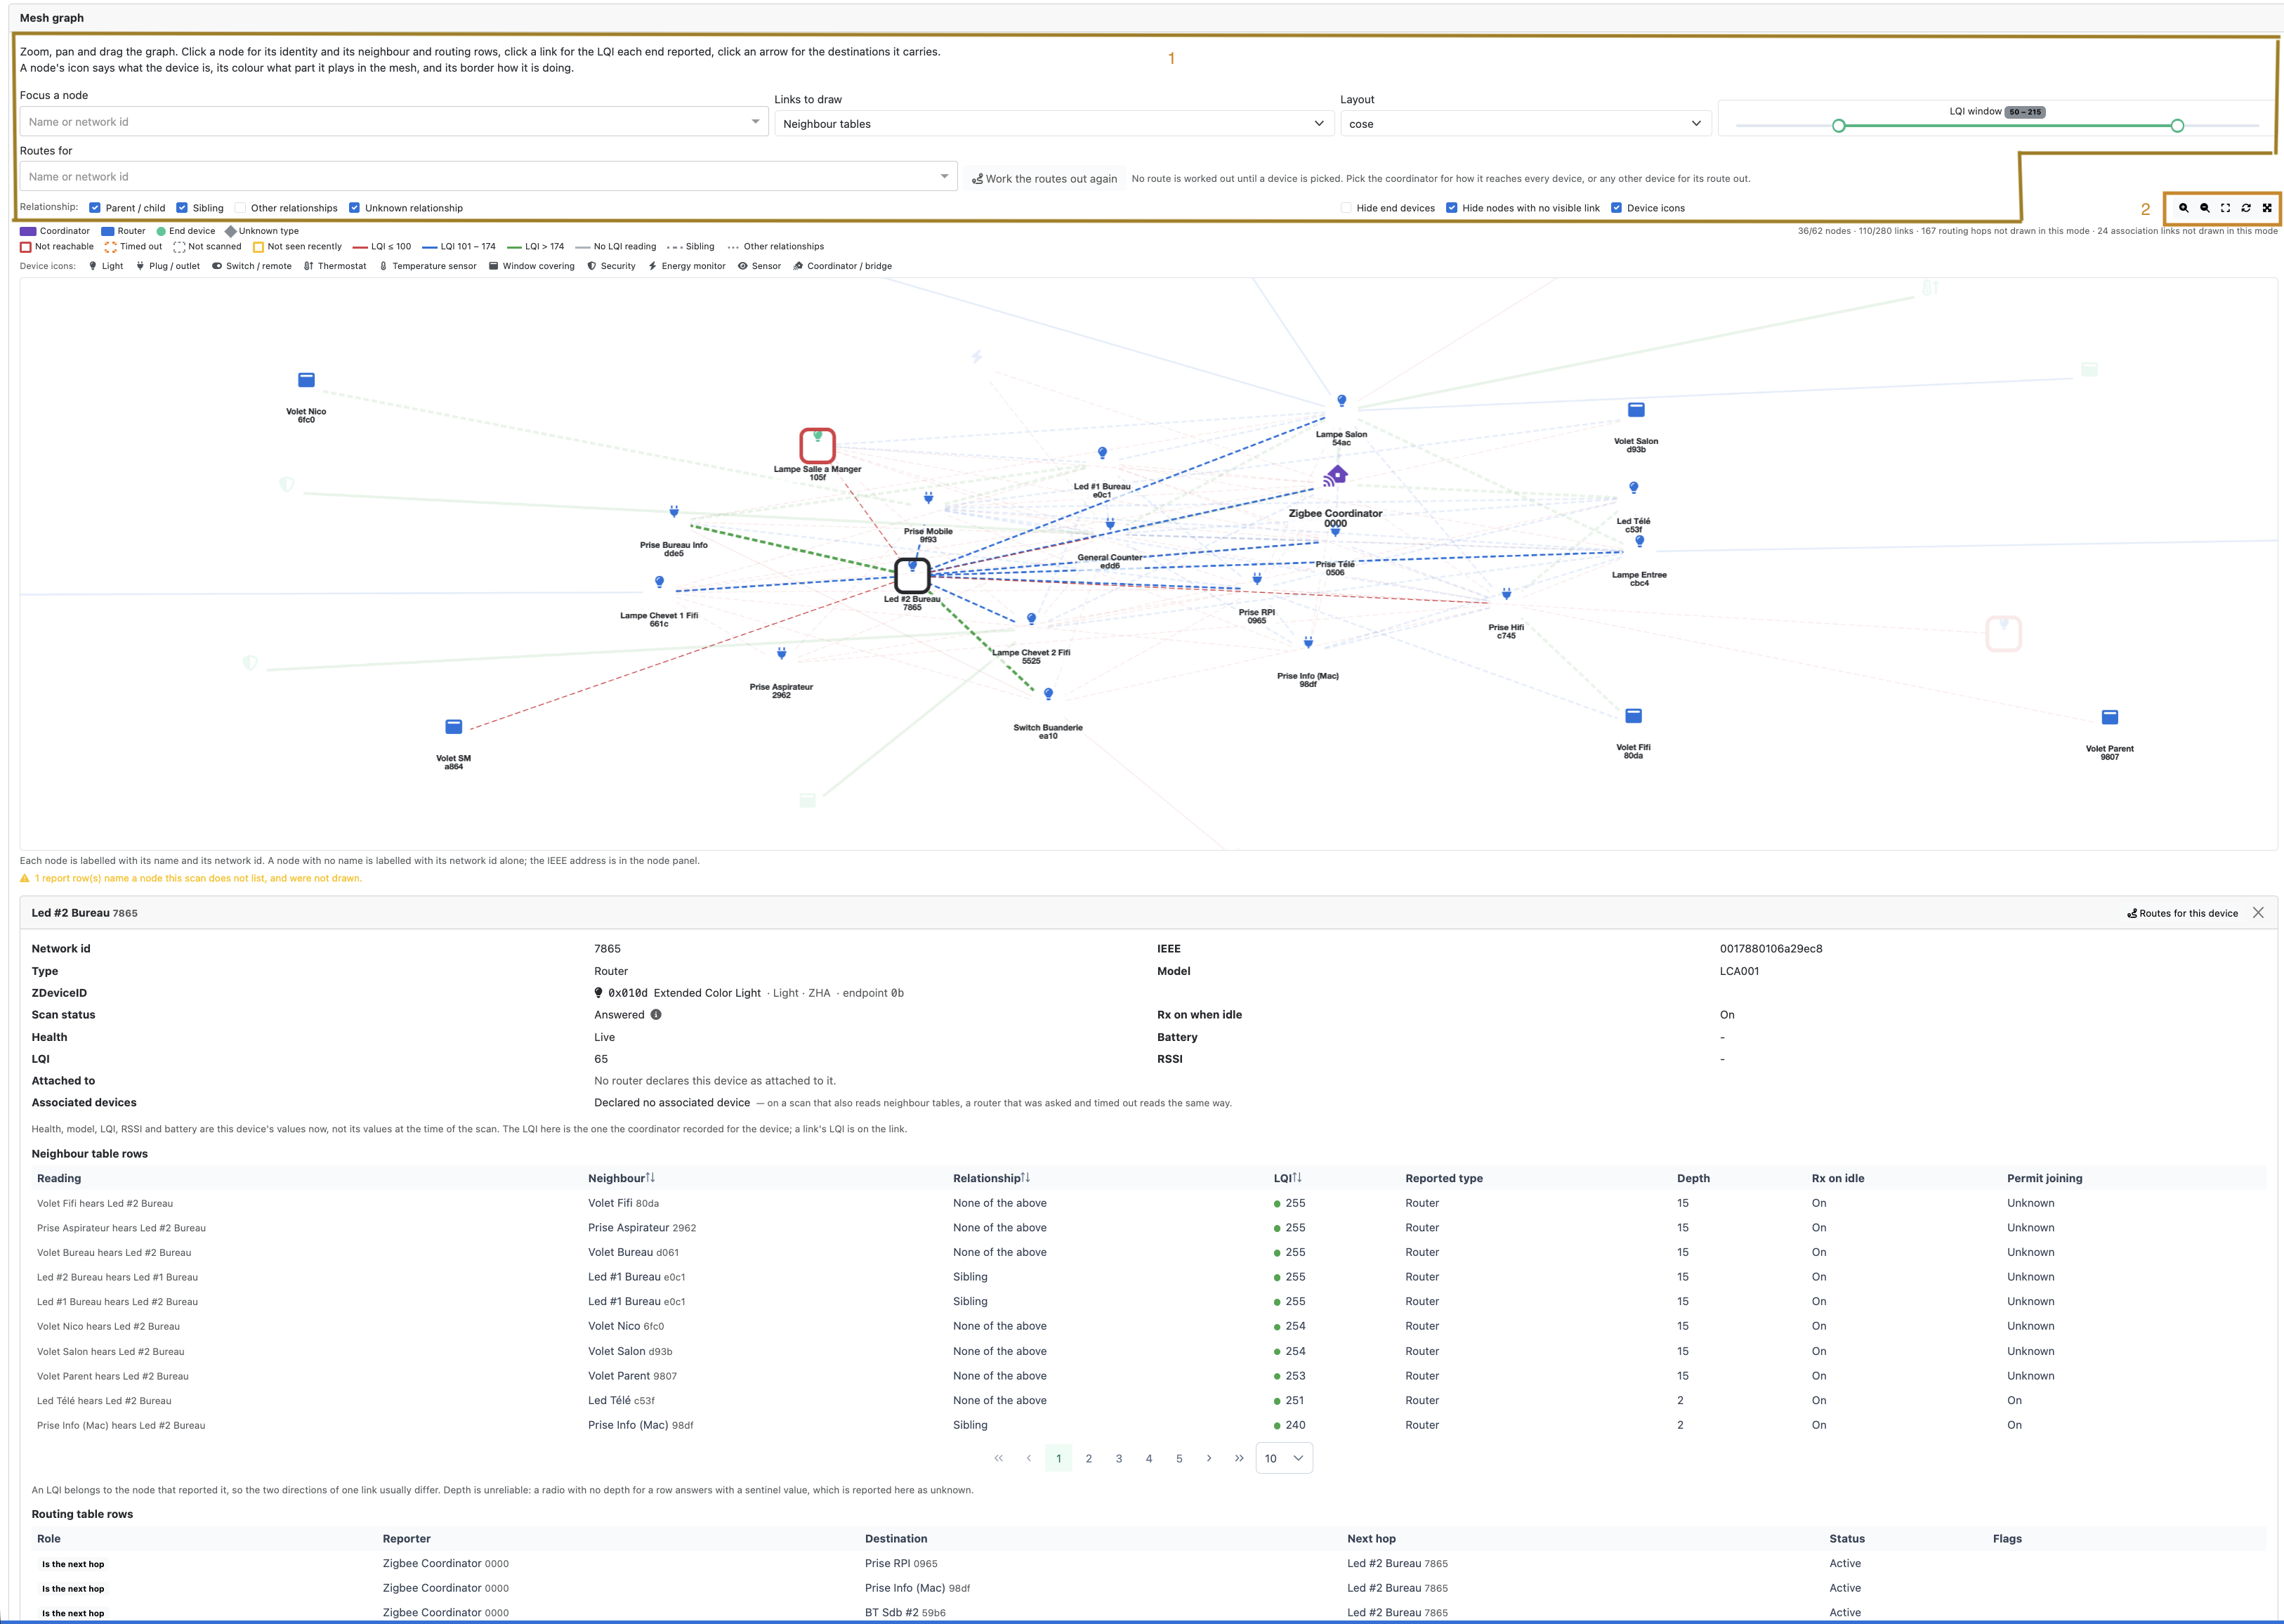The width and height of the screenshot is (2284, 1624).
Task: Open the Layout cose dropdown
Action: (1525, 124)
